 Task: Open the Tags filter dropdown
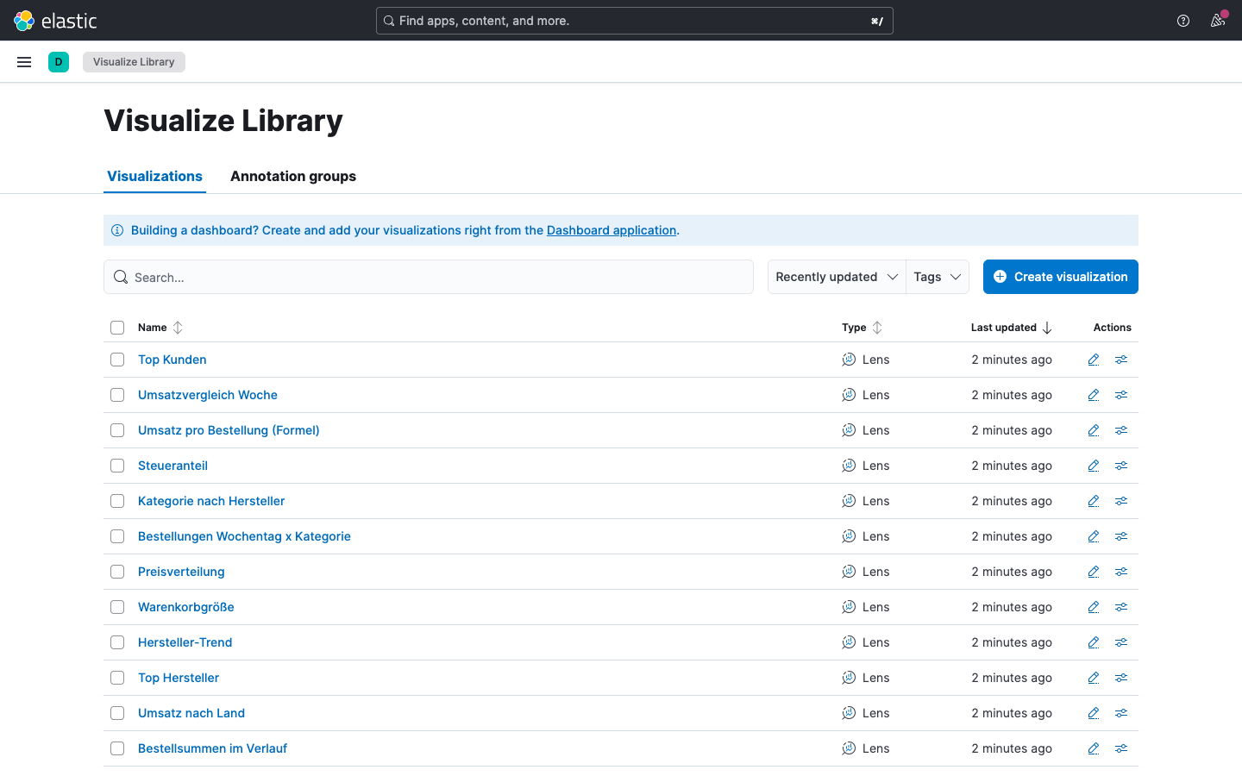tap(937, 277)
